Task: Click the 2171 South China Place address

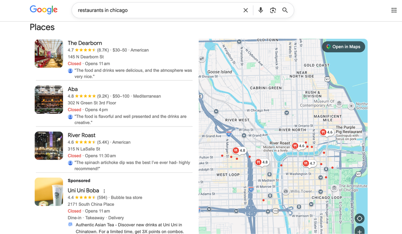Action: click(x=91, y=204)
